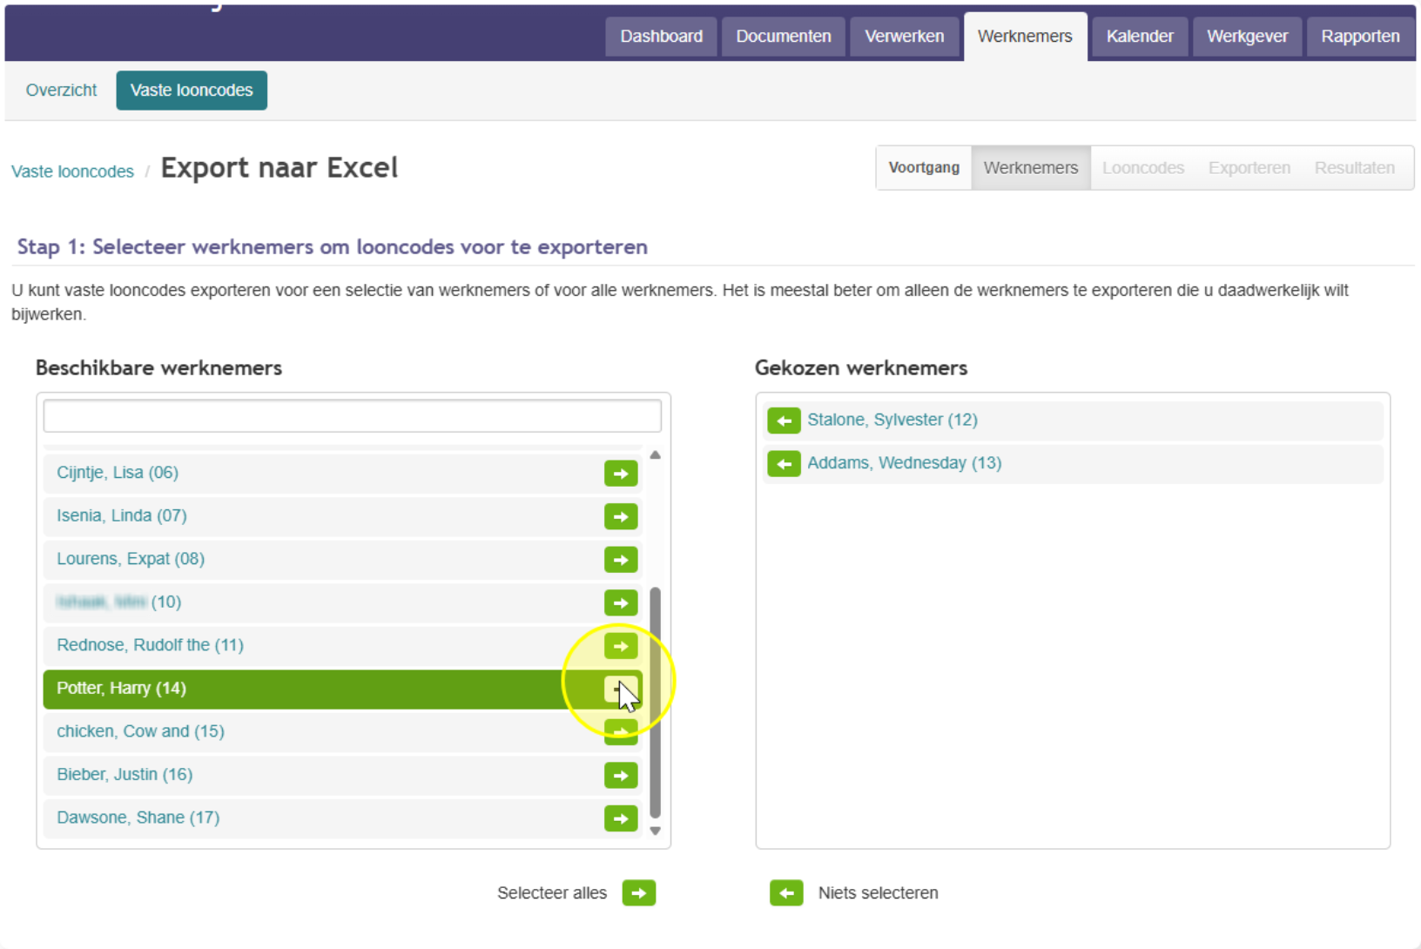1421x949 pixels.
Task: Focus the available employees search field
Action: pyautogui.click(x=352, y=416)
